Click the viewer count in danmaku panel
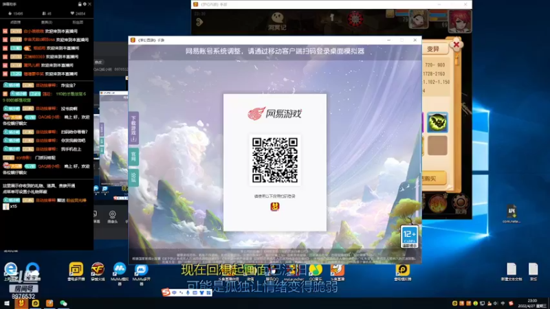 point(47,14)
